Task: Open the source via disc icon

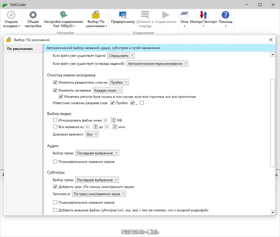Action: pos(11,15)
